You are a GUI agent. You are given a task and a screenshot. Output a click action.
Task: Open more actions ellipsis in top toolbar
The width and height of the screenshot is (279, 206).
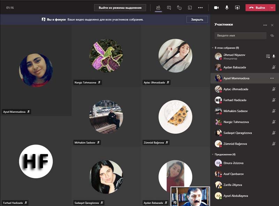(x=200, y=7)
